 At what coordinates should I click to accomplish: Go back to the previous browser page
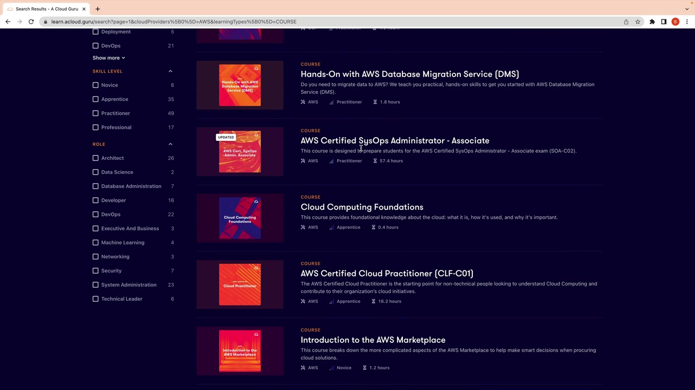tap(8, 22)
